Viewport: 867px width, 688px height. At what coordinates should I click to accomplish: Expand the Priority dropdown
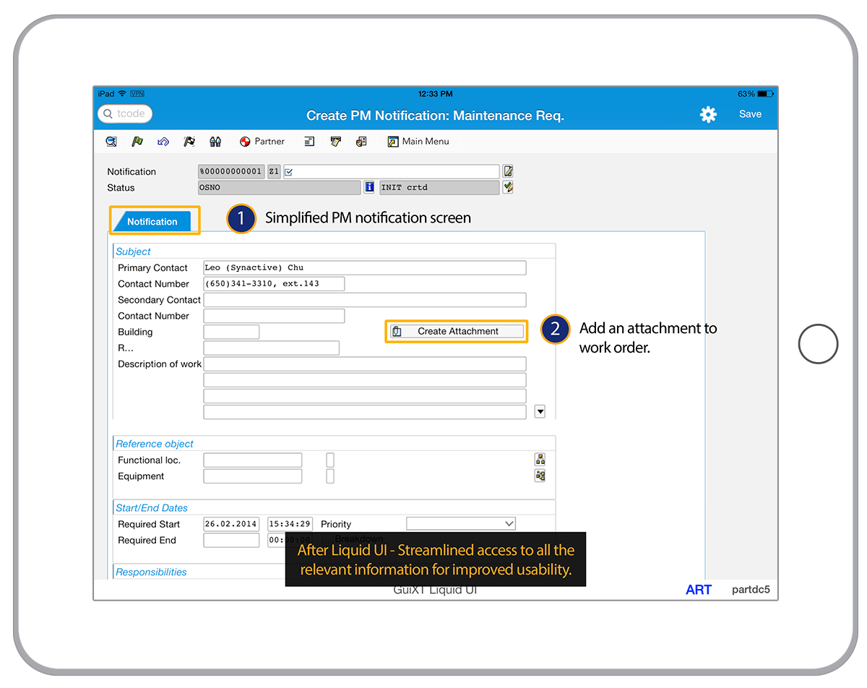[x=509, y=524]
